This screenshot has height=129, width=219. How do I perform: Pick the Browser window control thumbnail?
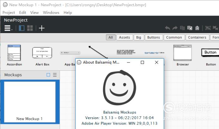[x=182, y=53]
